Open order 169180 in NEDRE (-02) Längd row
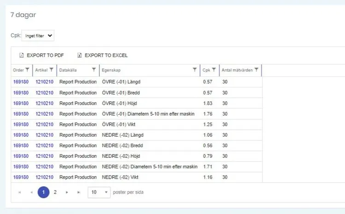This screenshot has height=214, width=345. click(21, 135)
